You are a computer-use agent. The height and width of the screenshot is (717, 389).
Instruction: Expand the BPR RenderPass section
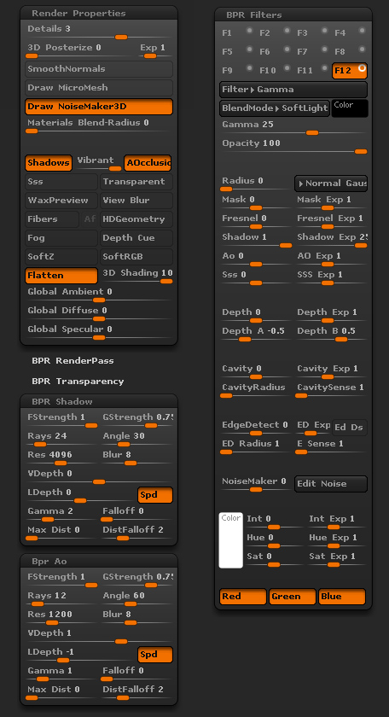pos(73,361)
